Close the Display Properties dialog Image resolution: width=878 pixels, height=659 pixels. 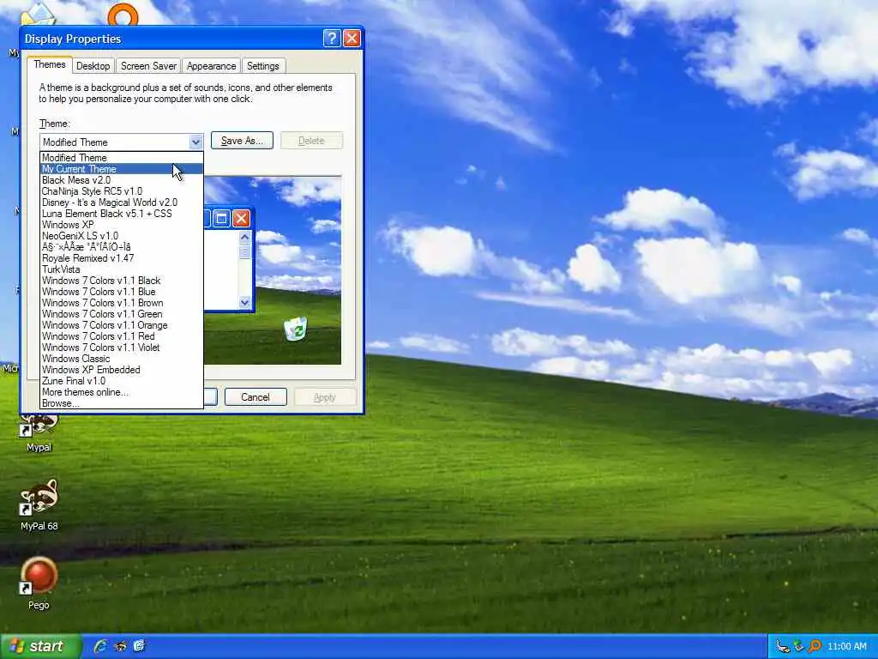[352, 38]
